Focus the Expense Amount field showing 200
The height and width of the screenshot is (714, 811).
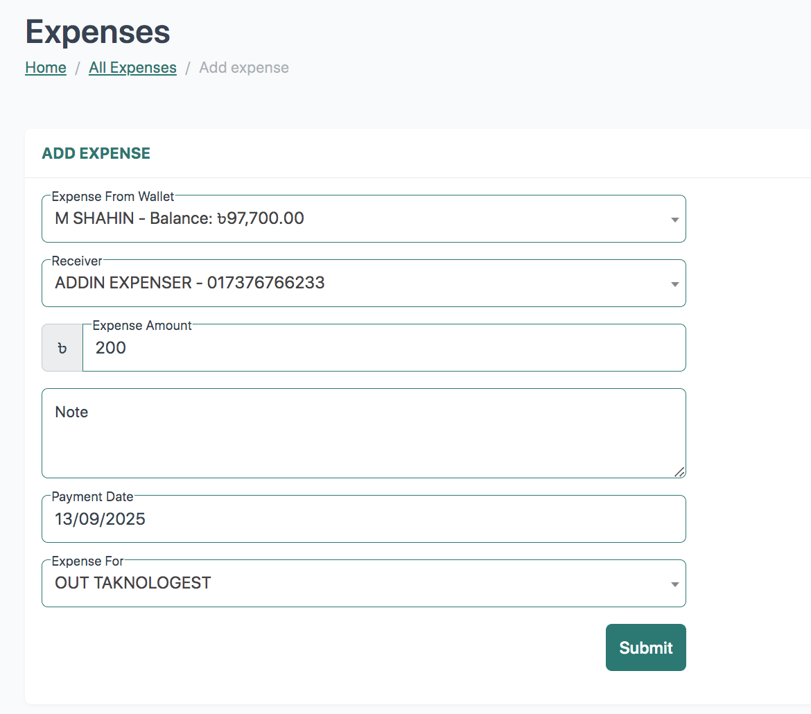[381, 349]
